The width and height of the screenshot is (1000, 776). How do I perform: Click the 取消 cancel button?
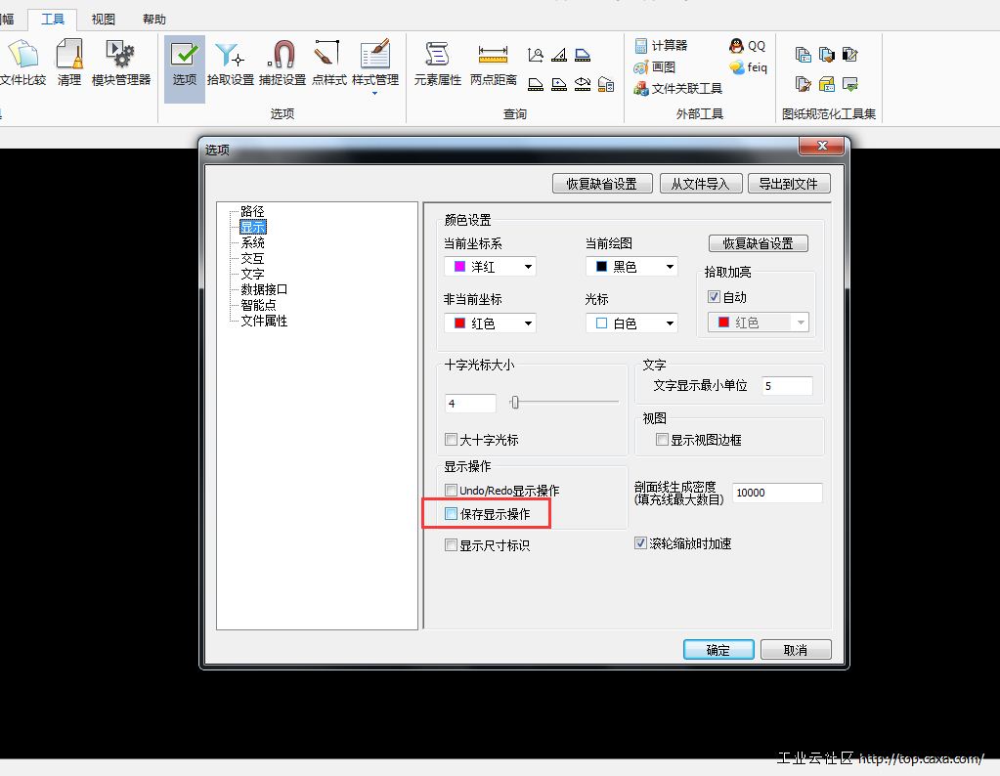tap(796, 650)
